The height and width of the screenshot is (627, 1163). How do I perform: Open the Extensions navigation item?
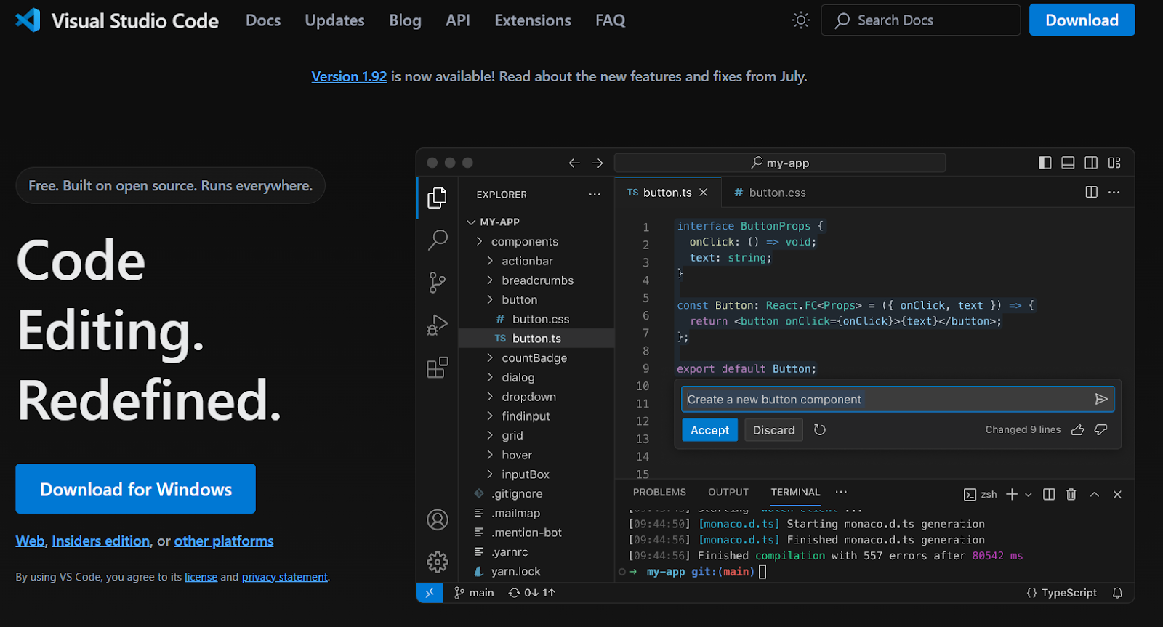pos(533,20)
